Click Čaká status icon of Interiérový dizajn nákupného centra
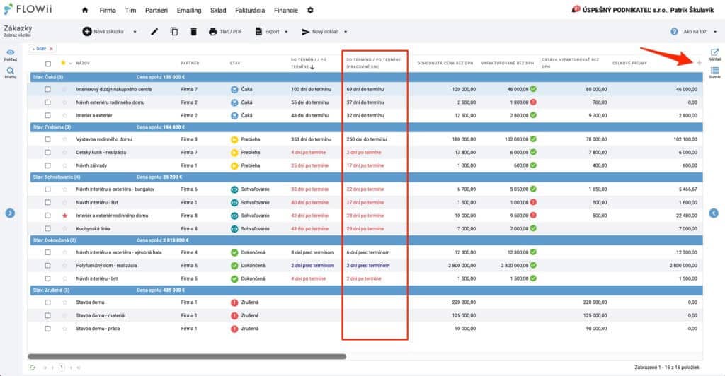725x376 pixels. 234,89
